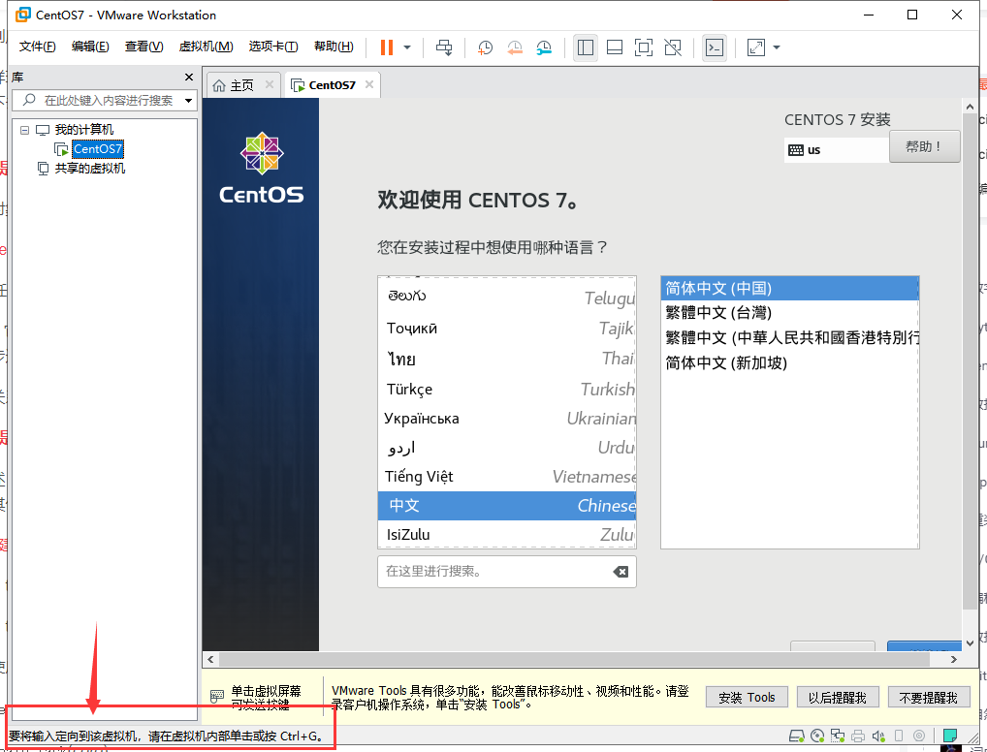Image resolution: width=987 pixels, height=752 pixels.
Task: Choose 简体中文 (中国) locale
Action: [x=790, y=288]
